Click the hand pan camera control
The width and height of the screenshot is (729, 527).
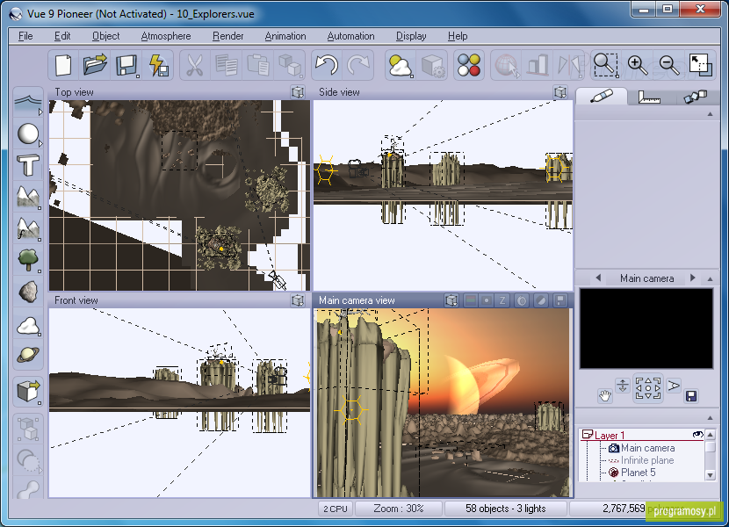[x=604, y=396]
